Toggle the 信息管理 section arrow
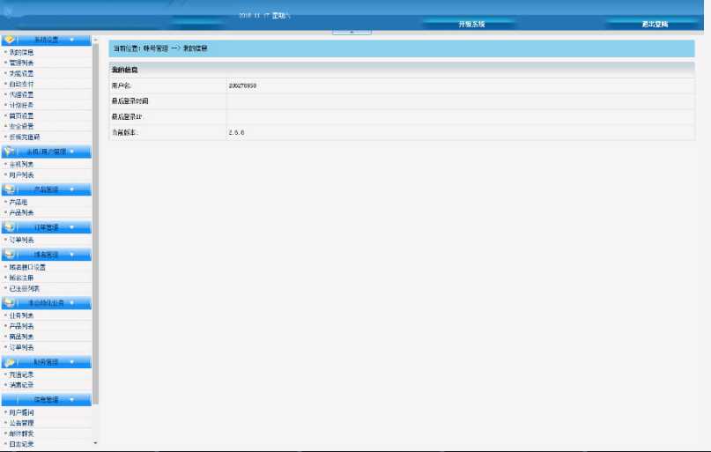Viewport: 711px width, 452px height. click(x=70, y=400)
